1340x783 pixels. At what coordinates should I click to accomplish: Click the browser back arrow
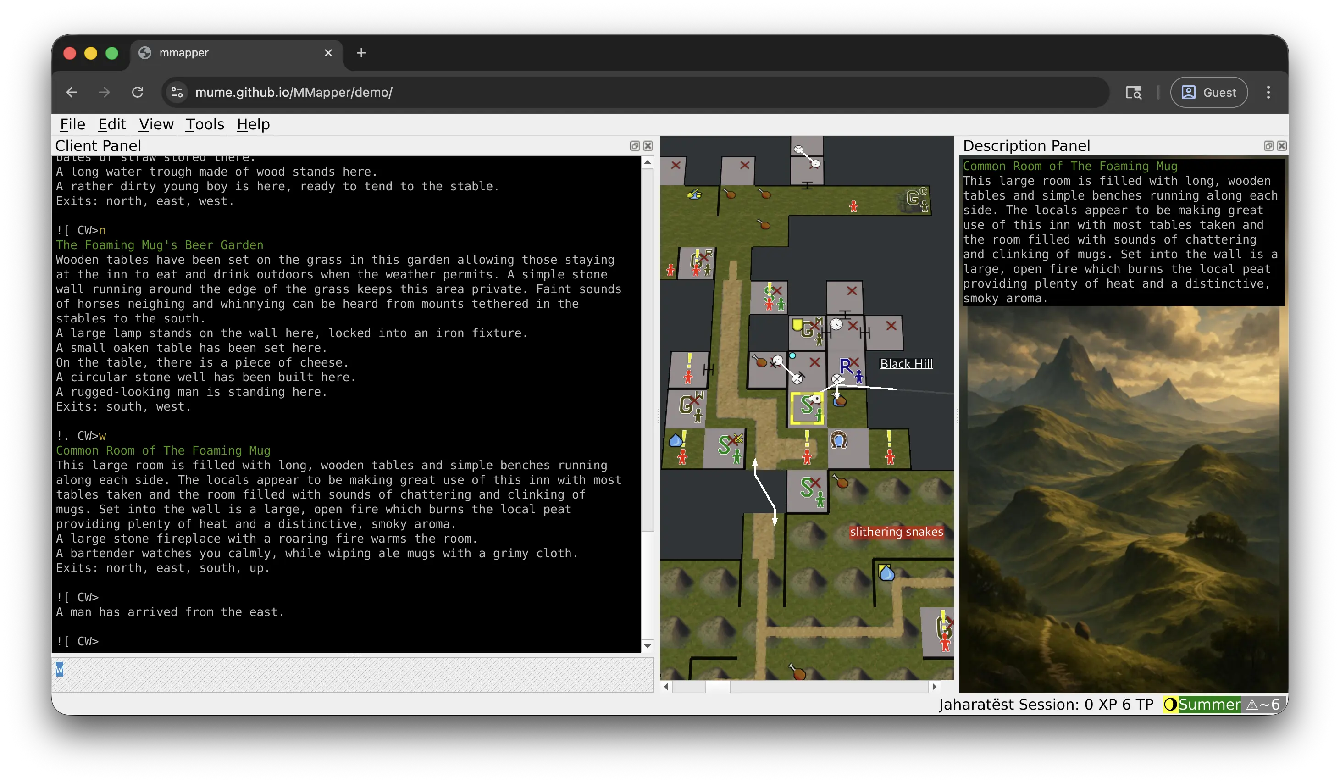coord(72,93)
